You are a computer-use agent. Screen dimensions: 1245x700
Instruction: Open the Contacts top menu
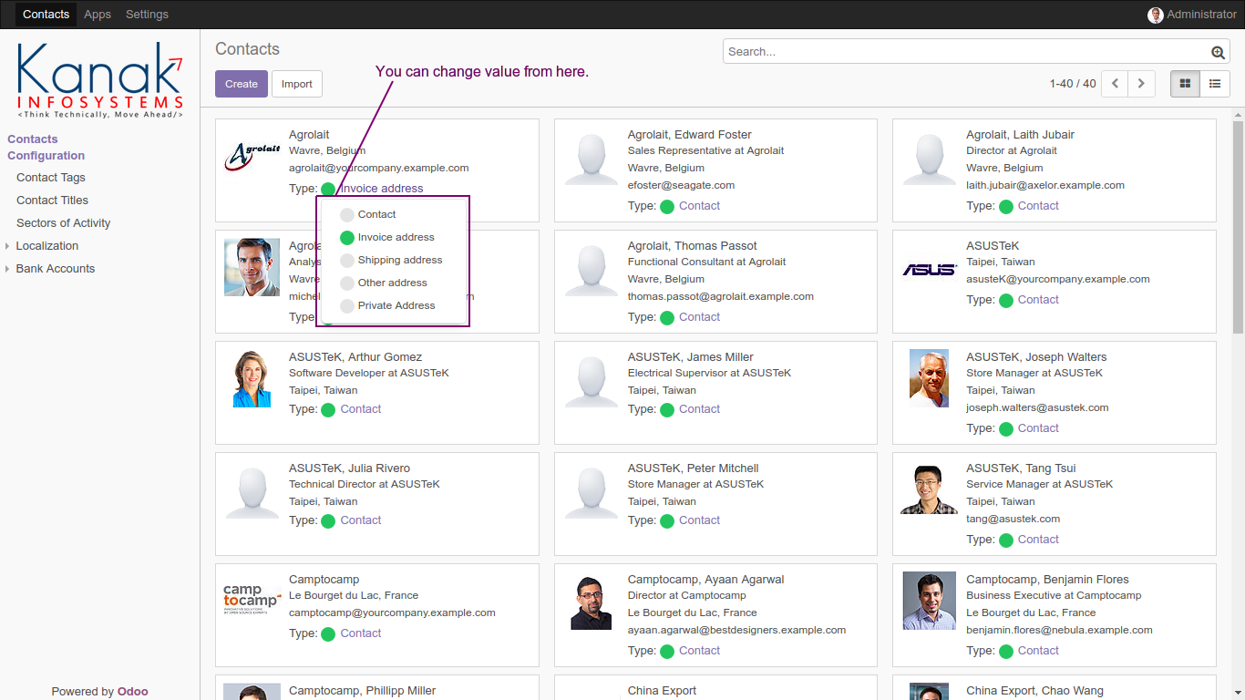point(46,15)
